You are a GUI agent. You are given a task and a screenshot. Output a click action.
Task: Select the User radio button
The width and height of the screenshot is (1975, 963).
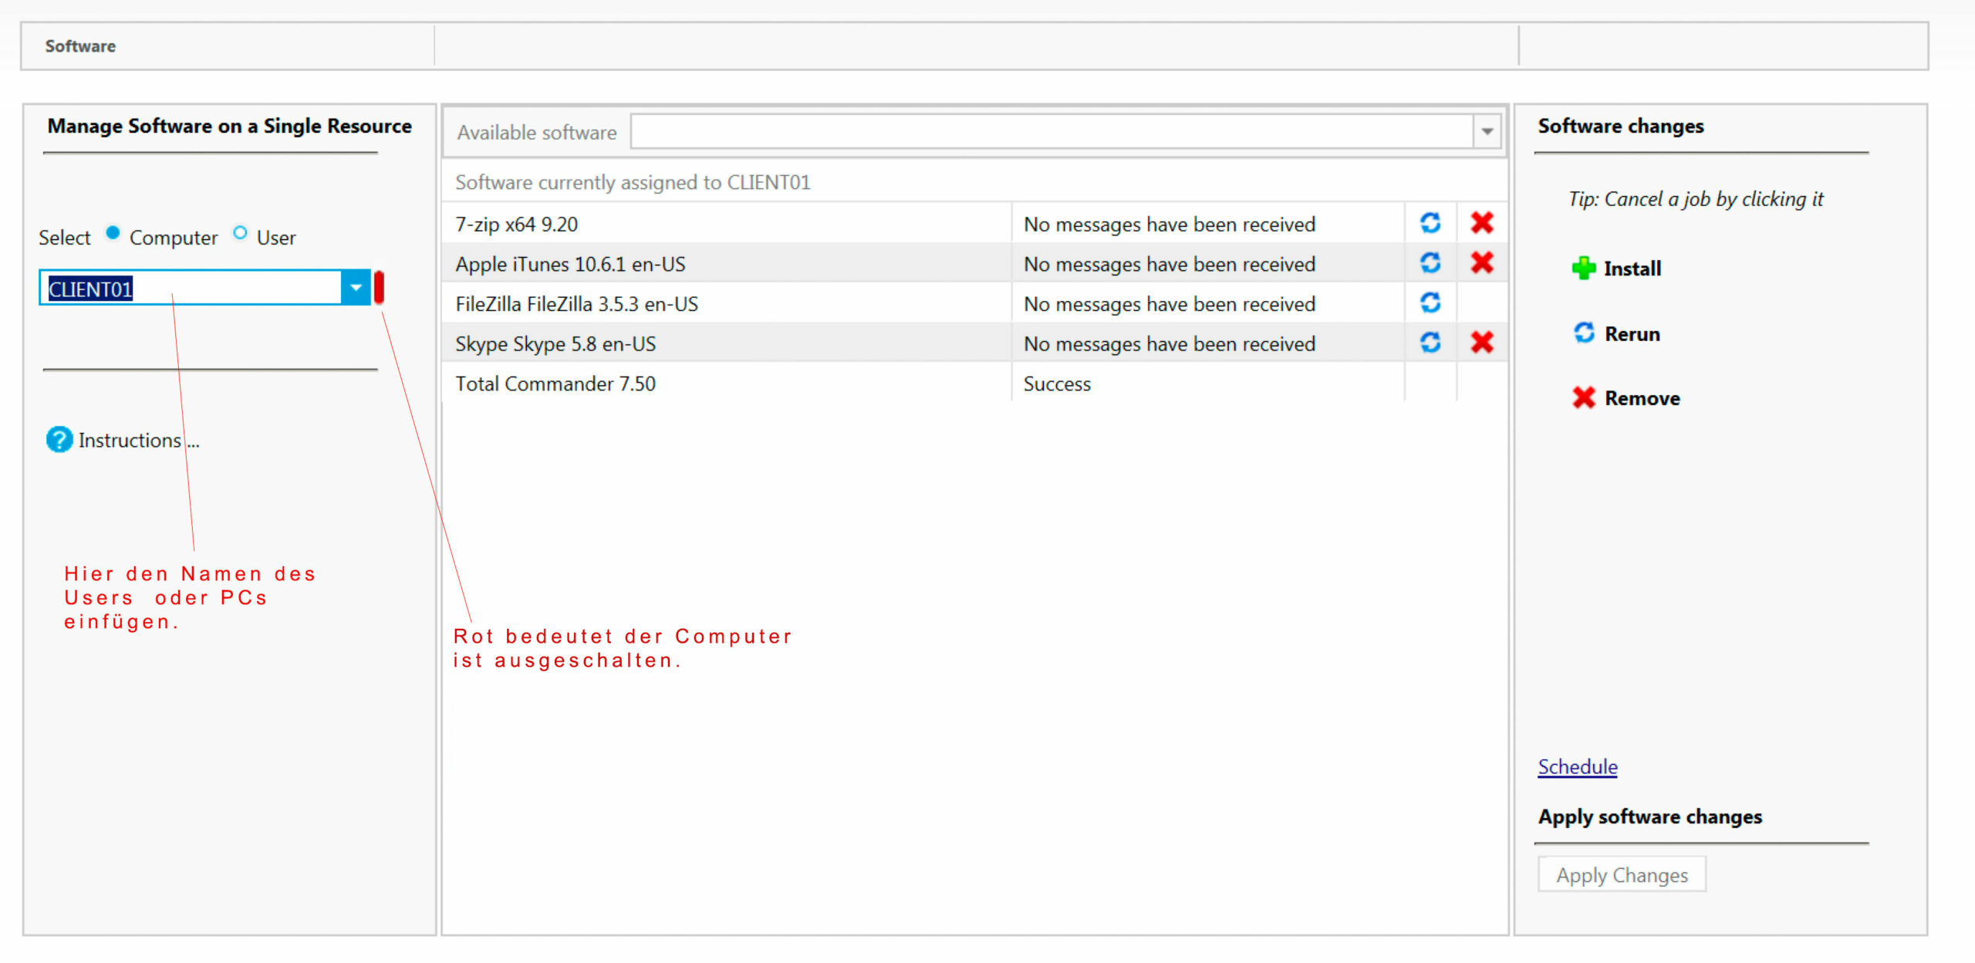[240, 232]
